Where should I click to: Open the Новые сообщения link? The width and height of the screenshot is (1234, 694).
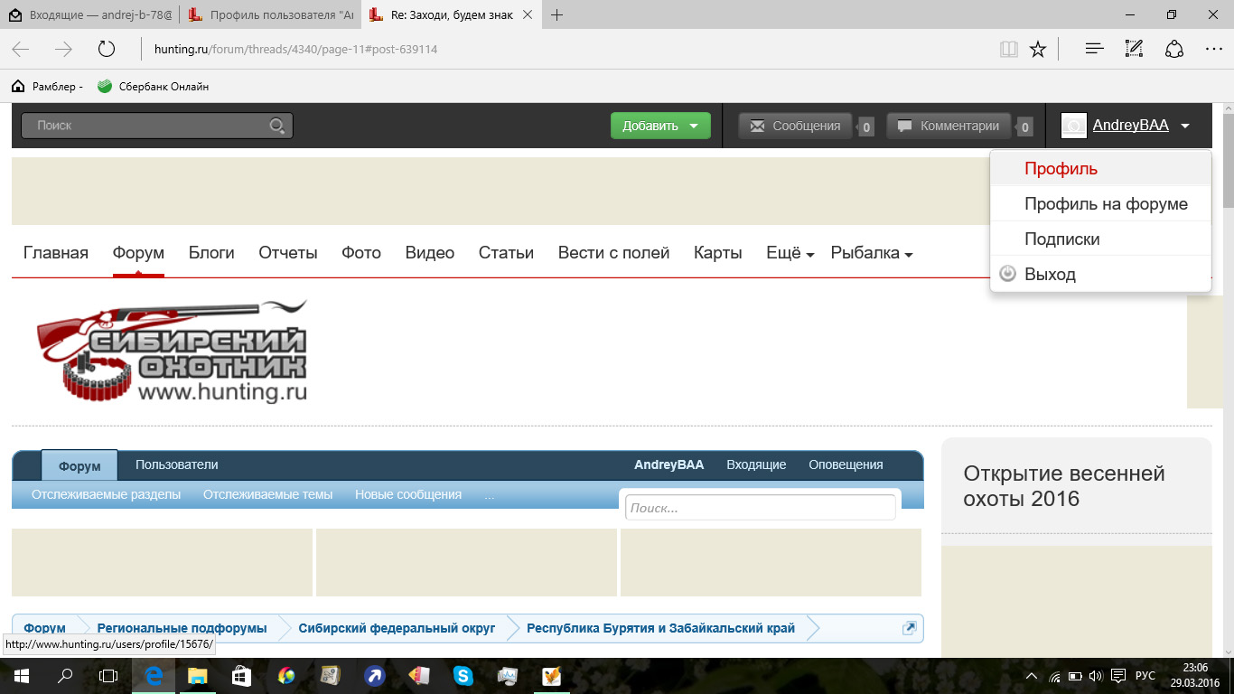pos(408,494)
